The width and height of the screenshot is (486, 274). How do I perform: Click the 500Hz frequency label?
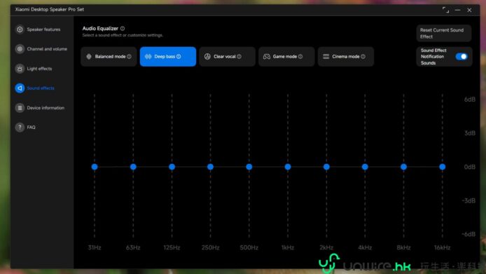(x=249, y=247)
